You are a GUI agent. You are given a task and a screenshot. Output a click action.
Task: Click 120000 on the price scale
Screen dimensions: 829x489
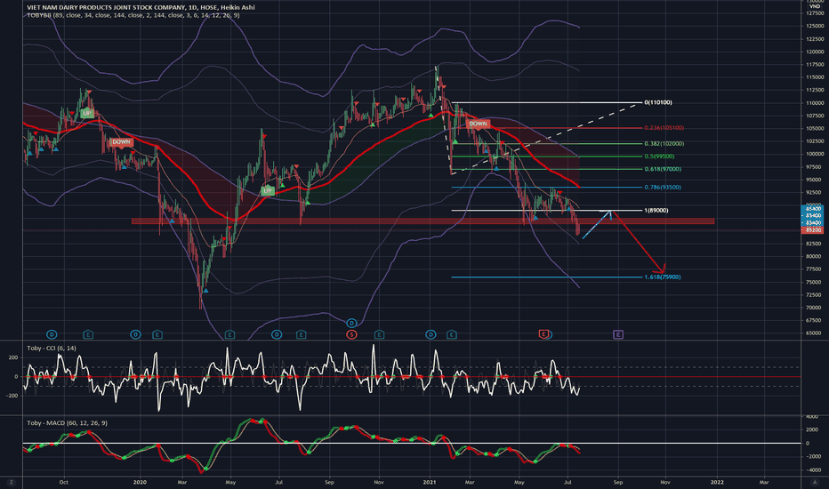click(x=815, y=52)
